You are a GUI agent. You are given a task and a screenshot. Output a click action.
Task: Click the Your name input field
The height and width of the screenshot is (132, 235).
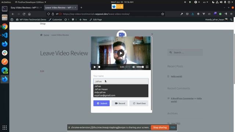tap(121, 81)
